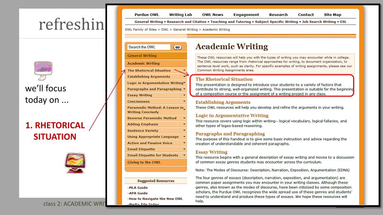
Task: Open the MLA Guide resource
Action: (138, 188)
